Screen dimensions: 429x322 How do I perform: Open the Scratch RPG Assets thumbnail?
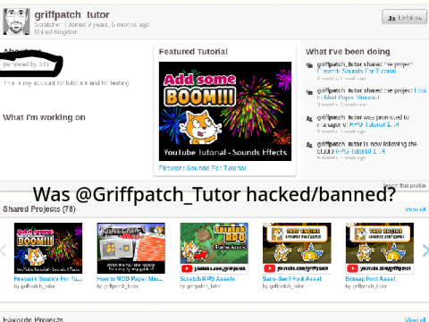tap(214, 248)
